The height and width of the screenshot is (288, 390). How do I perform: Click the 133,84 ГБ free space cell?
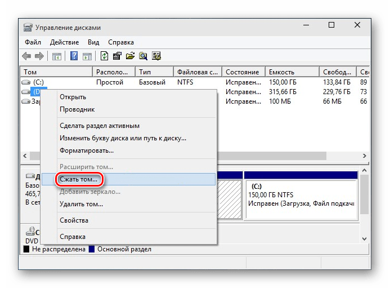point(337,82)
